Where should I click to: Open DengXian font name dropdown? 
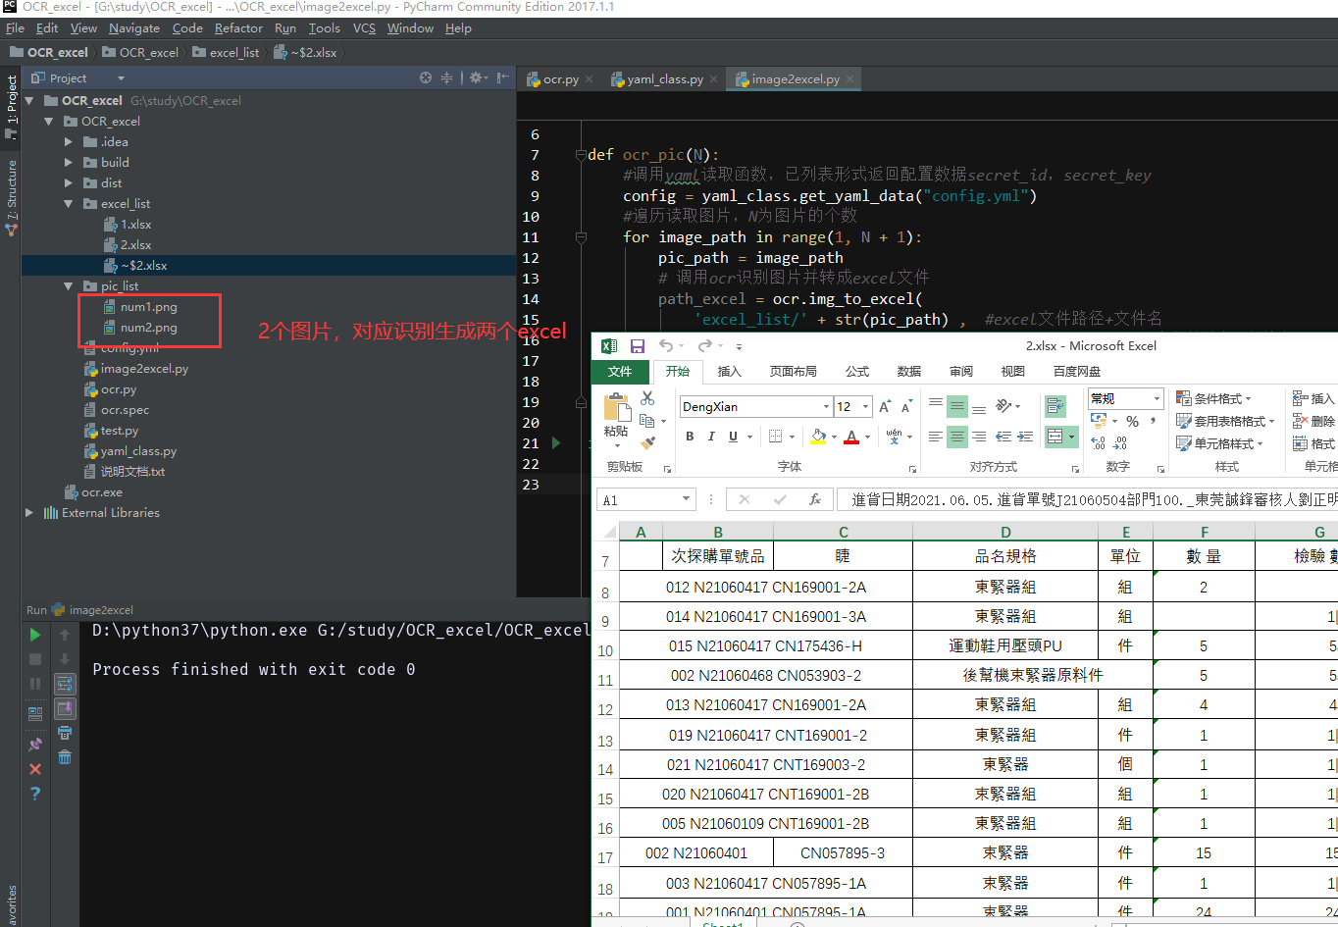point(826,407)
